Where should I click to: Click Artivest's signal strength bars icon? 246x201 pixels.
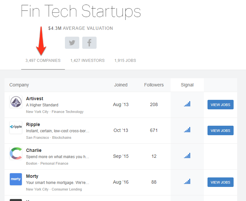pos(187,104)
